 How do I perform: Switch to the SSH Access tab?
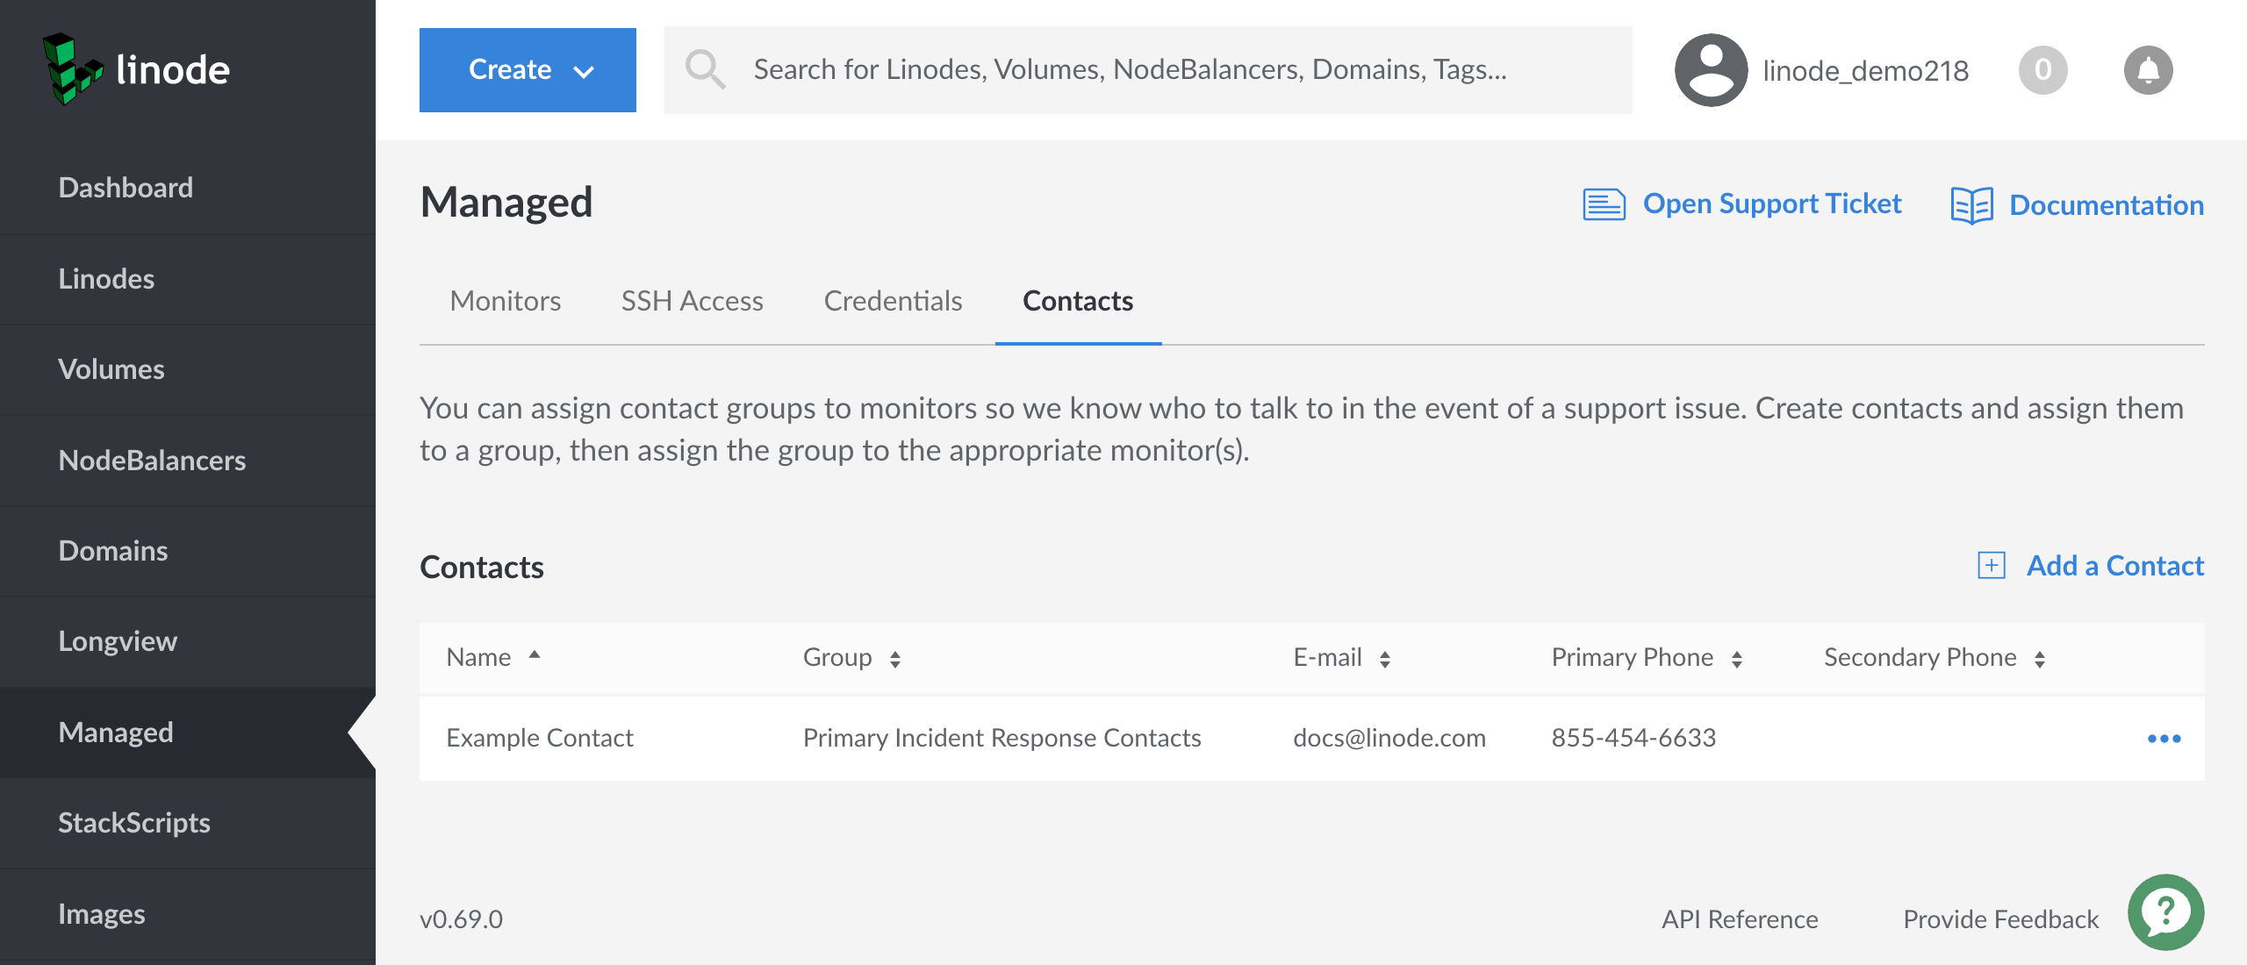point(692,301)
